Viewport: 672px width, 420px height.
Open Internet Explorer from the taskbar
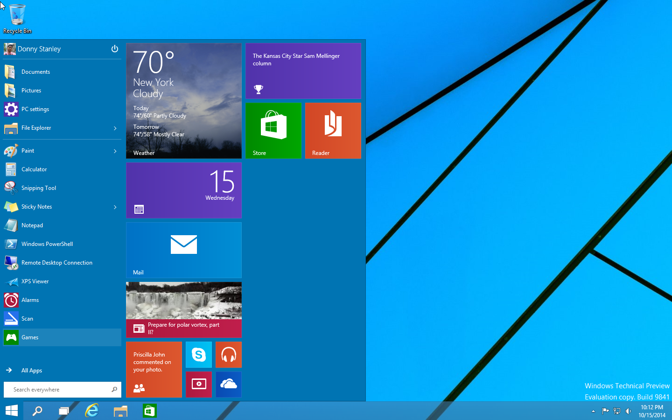[92, 411]
